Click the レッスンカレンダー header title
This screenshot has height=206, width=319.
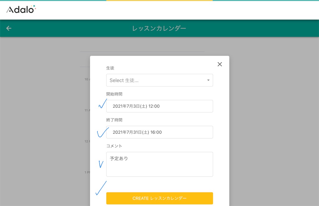point(159,28)
